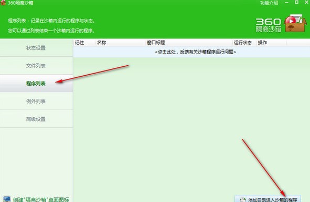Image resolution: width=310 pixels, height=202 pixels.
Task: Click the 功能介绍 link in title bar
Action: click(x=269, y=3)
